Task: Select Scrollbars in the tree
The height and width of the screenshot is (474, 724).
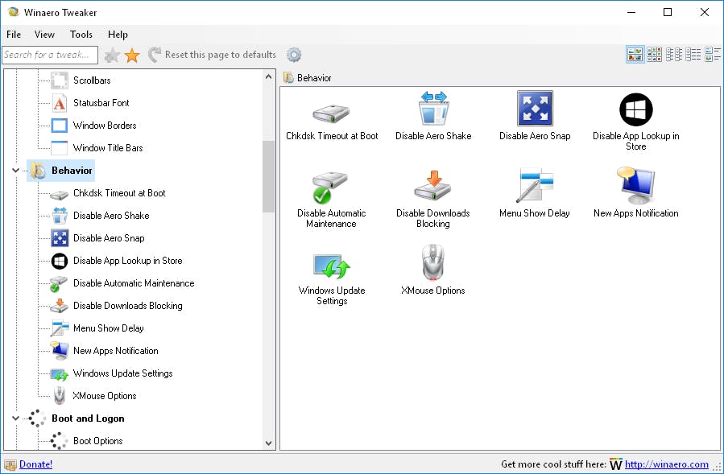Action: 92,80
